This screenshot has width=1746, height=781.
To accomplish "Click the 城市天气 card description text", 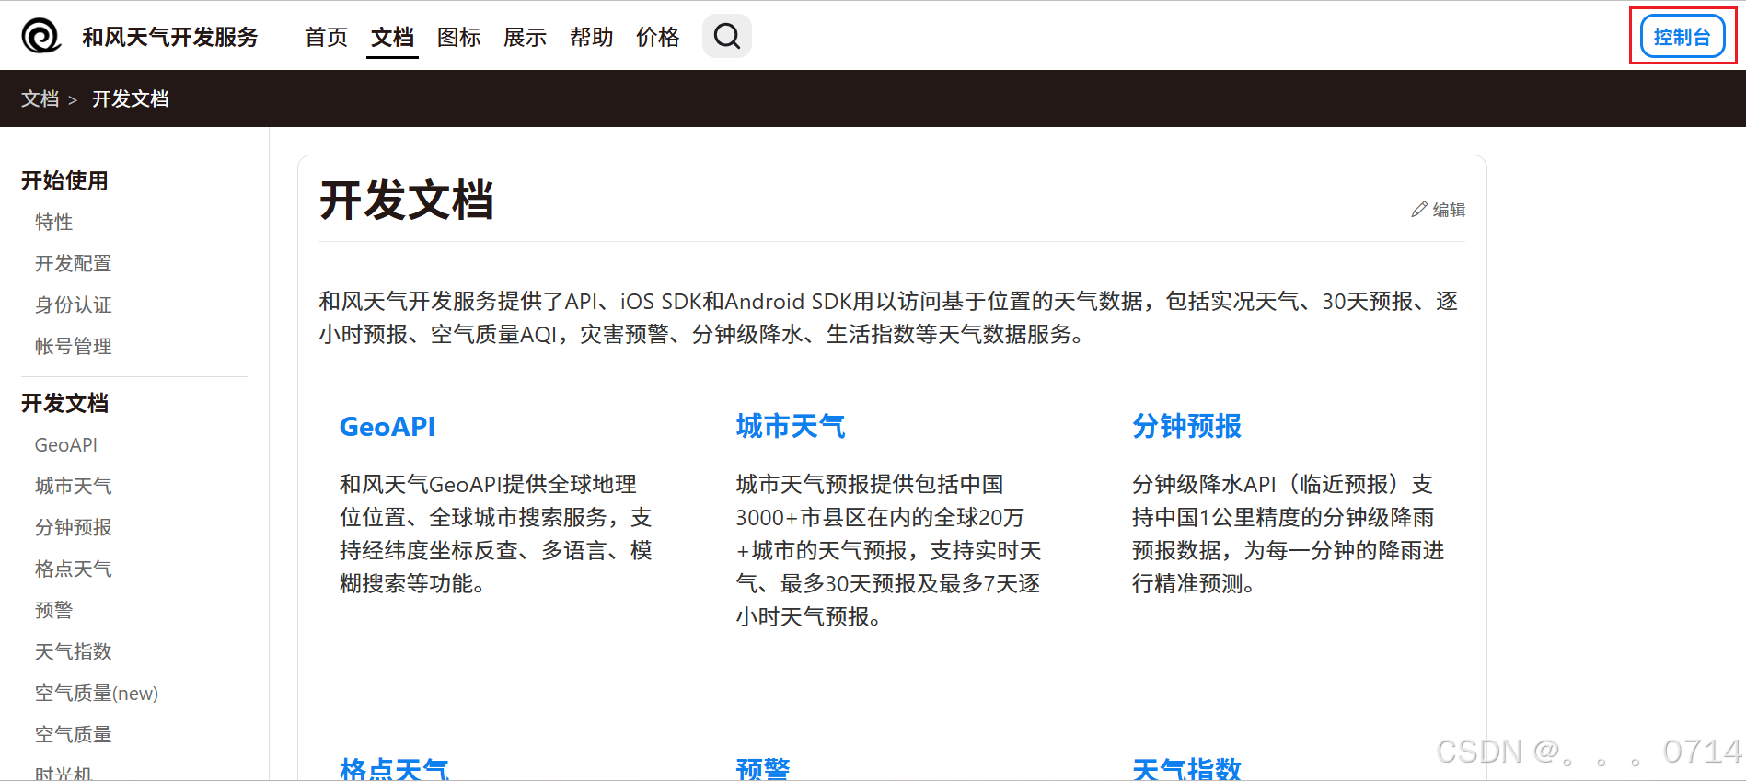I will (x=888, y=550).
